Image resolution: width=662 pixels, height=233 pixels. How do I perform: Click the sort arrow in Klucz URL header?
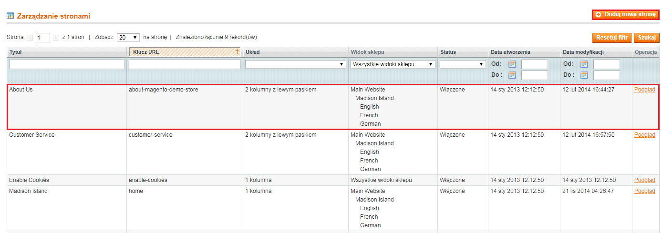(x=237, y=52)
